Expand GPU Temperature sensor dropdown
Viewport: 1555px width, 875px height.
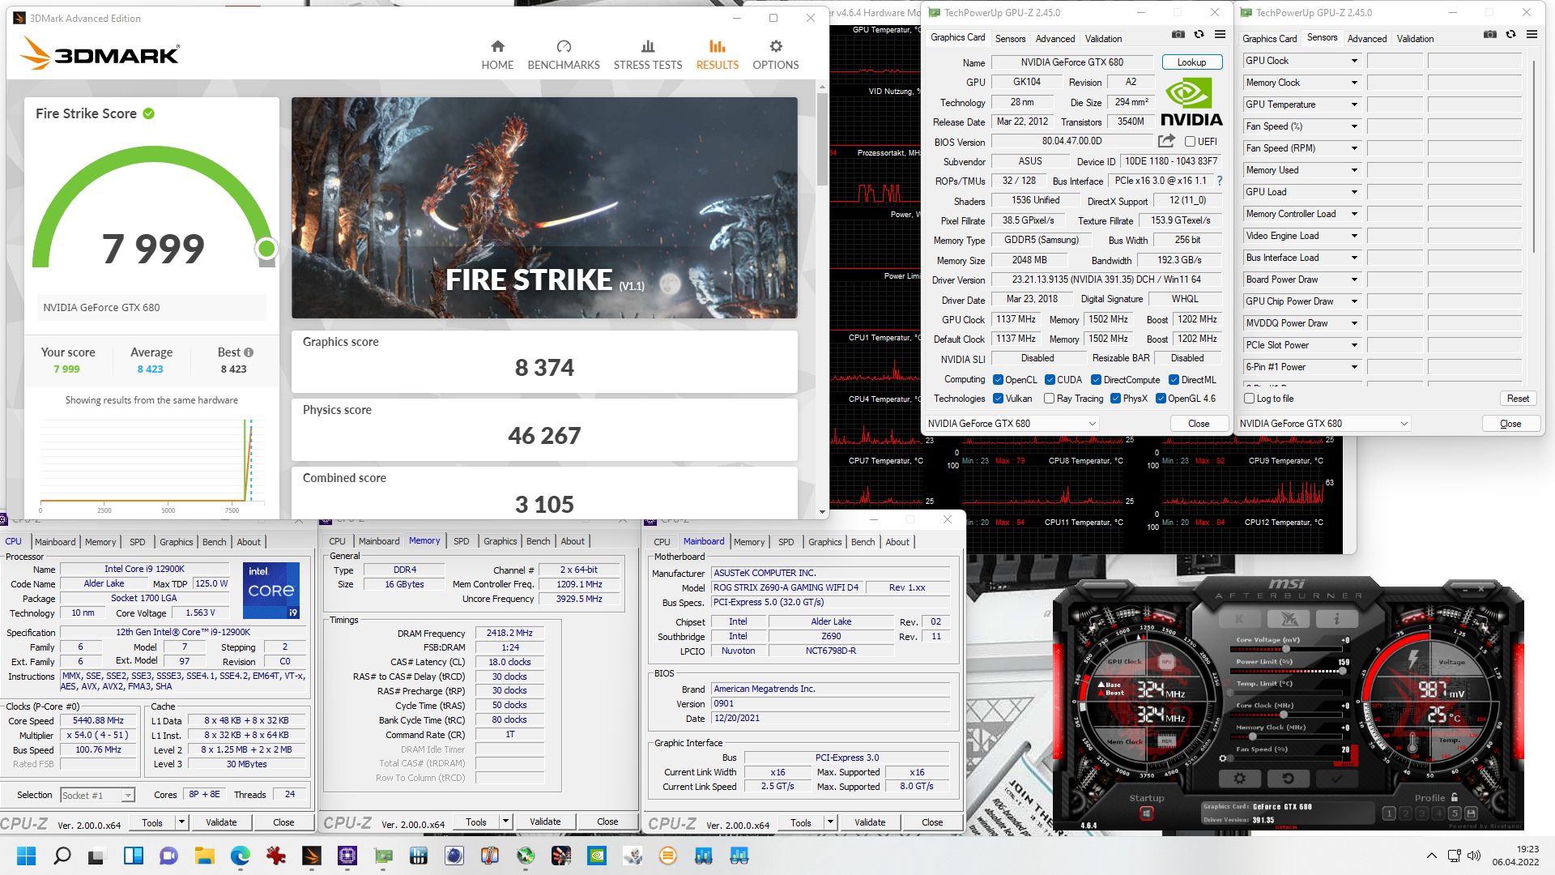click(x=1354, y=105)
